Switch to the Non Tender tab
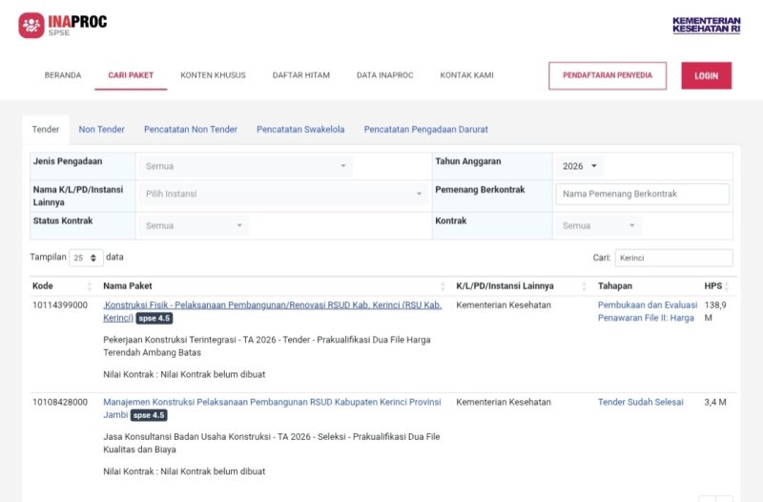Image resolution: width=763 pixels, height=502 pixels. 102,130
